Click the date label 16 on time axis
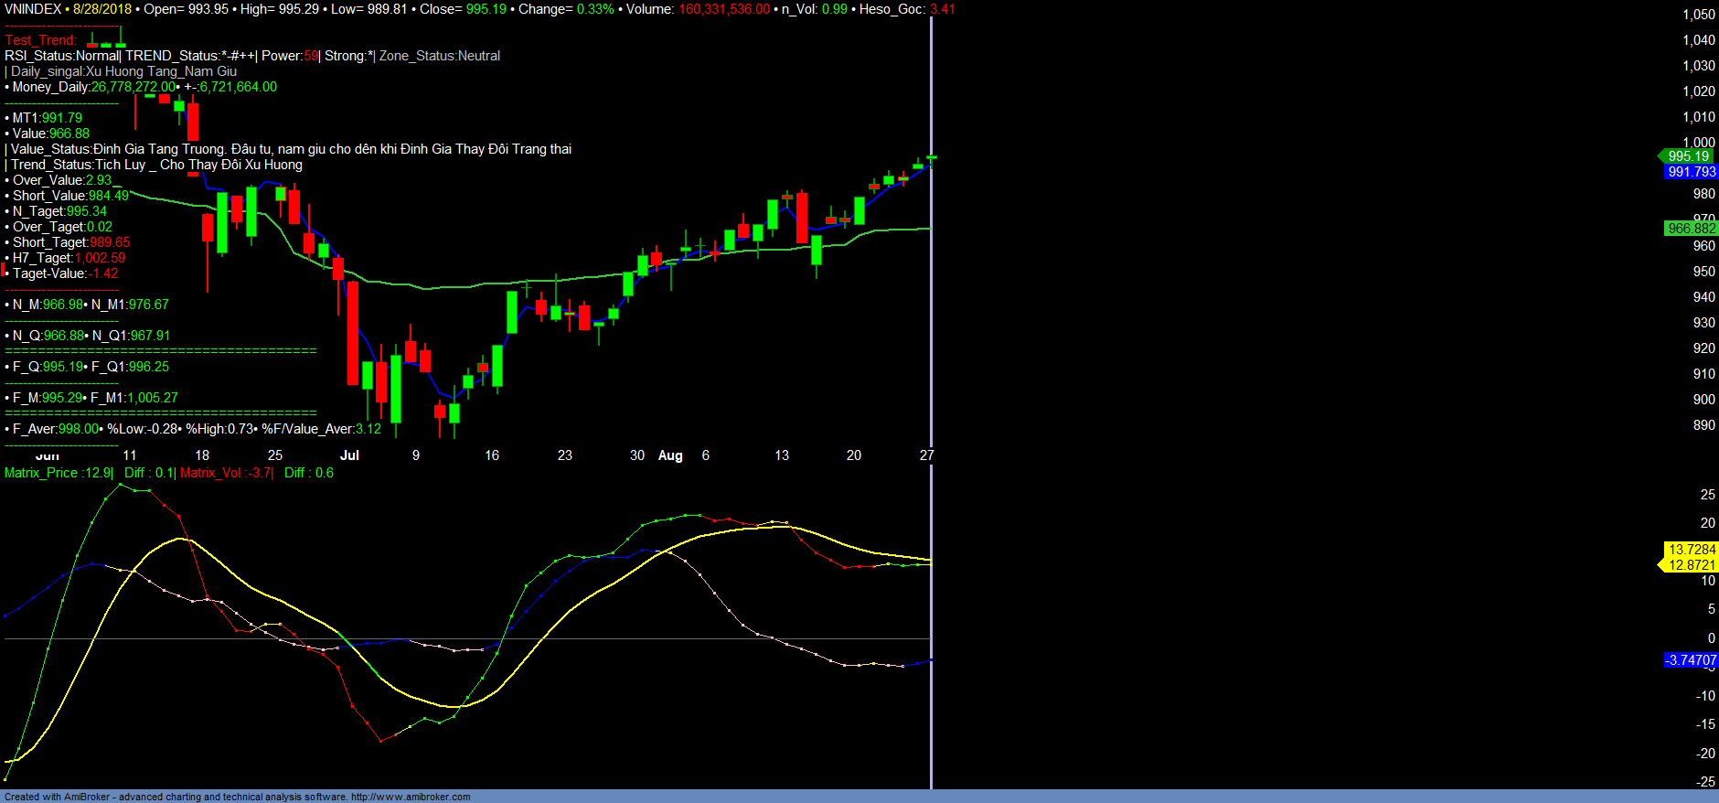 (x=492, y=455)
